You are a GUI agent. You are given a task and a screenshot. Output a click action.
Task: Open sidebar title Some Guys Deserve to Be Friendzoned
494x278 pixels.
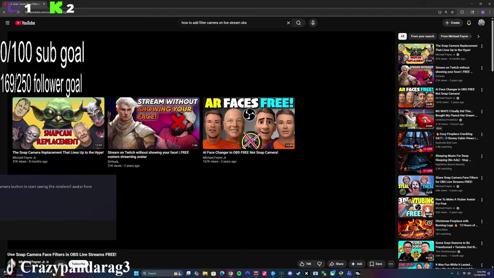click(x=456, y=245)
